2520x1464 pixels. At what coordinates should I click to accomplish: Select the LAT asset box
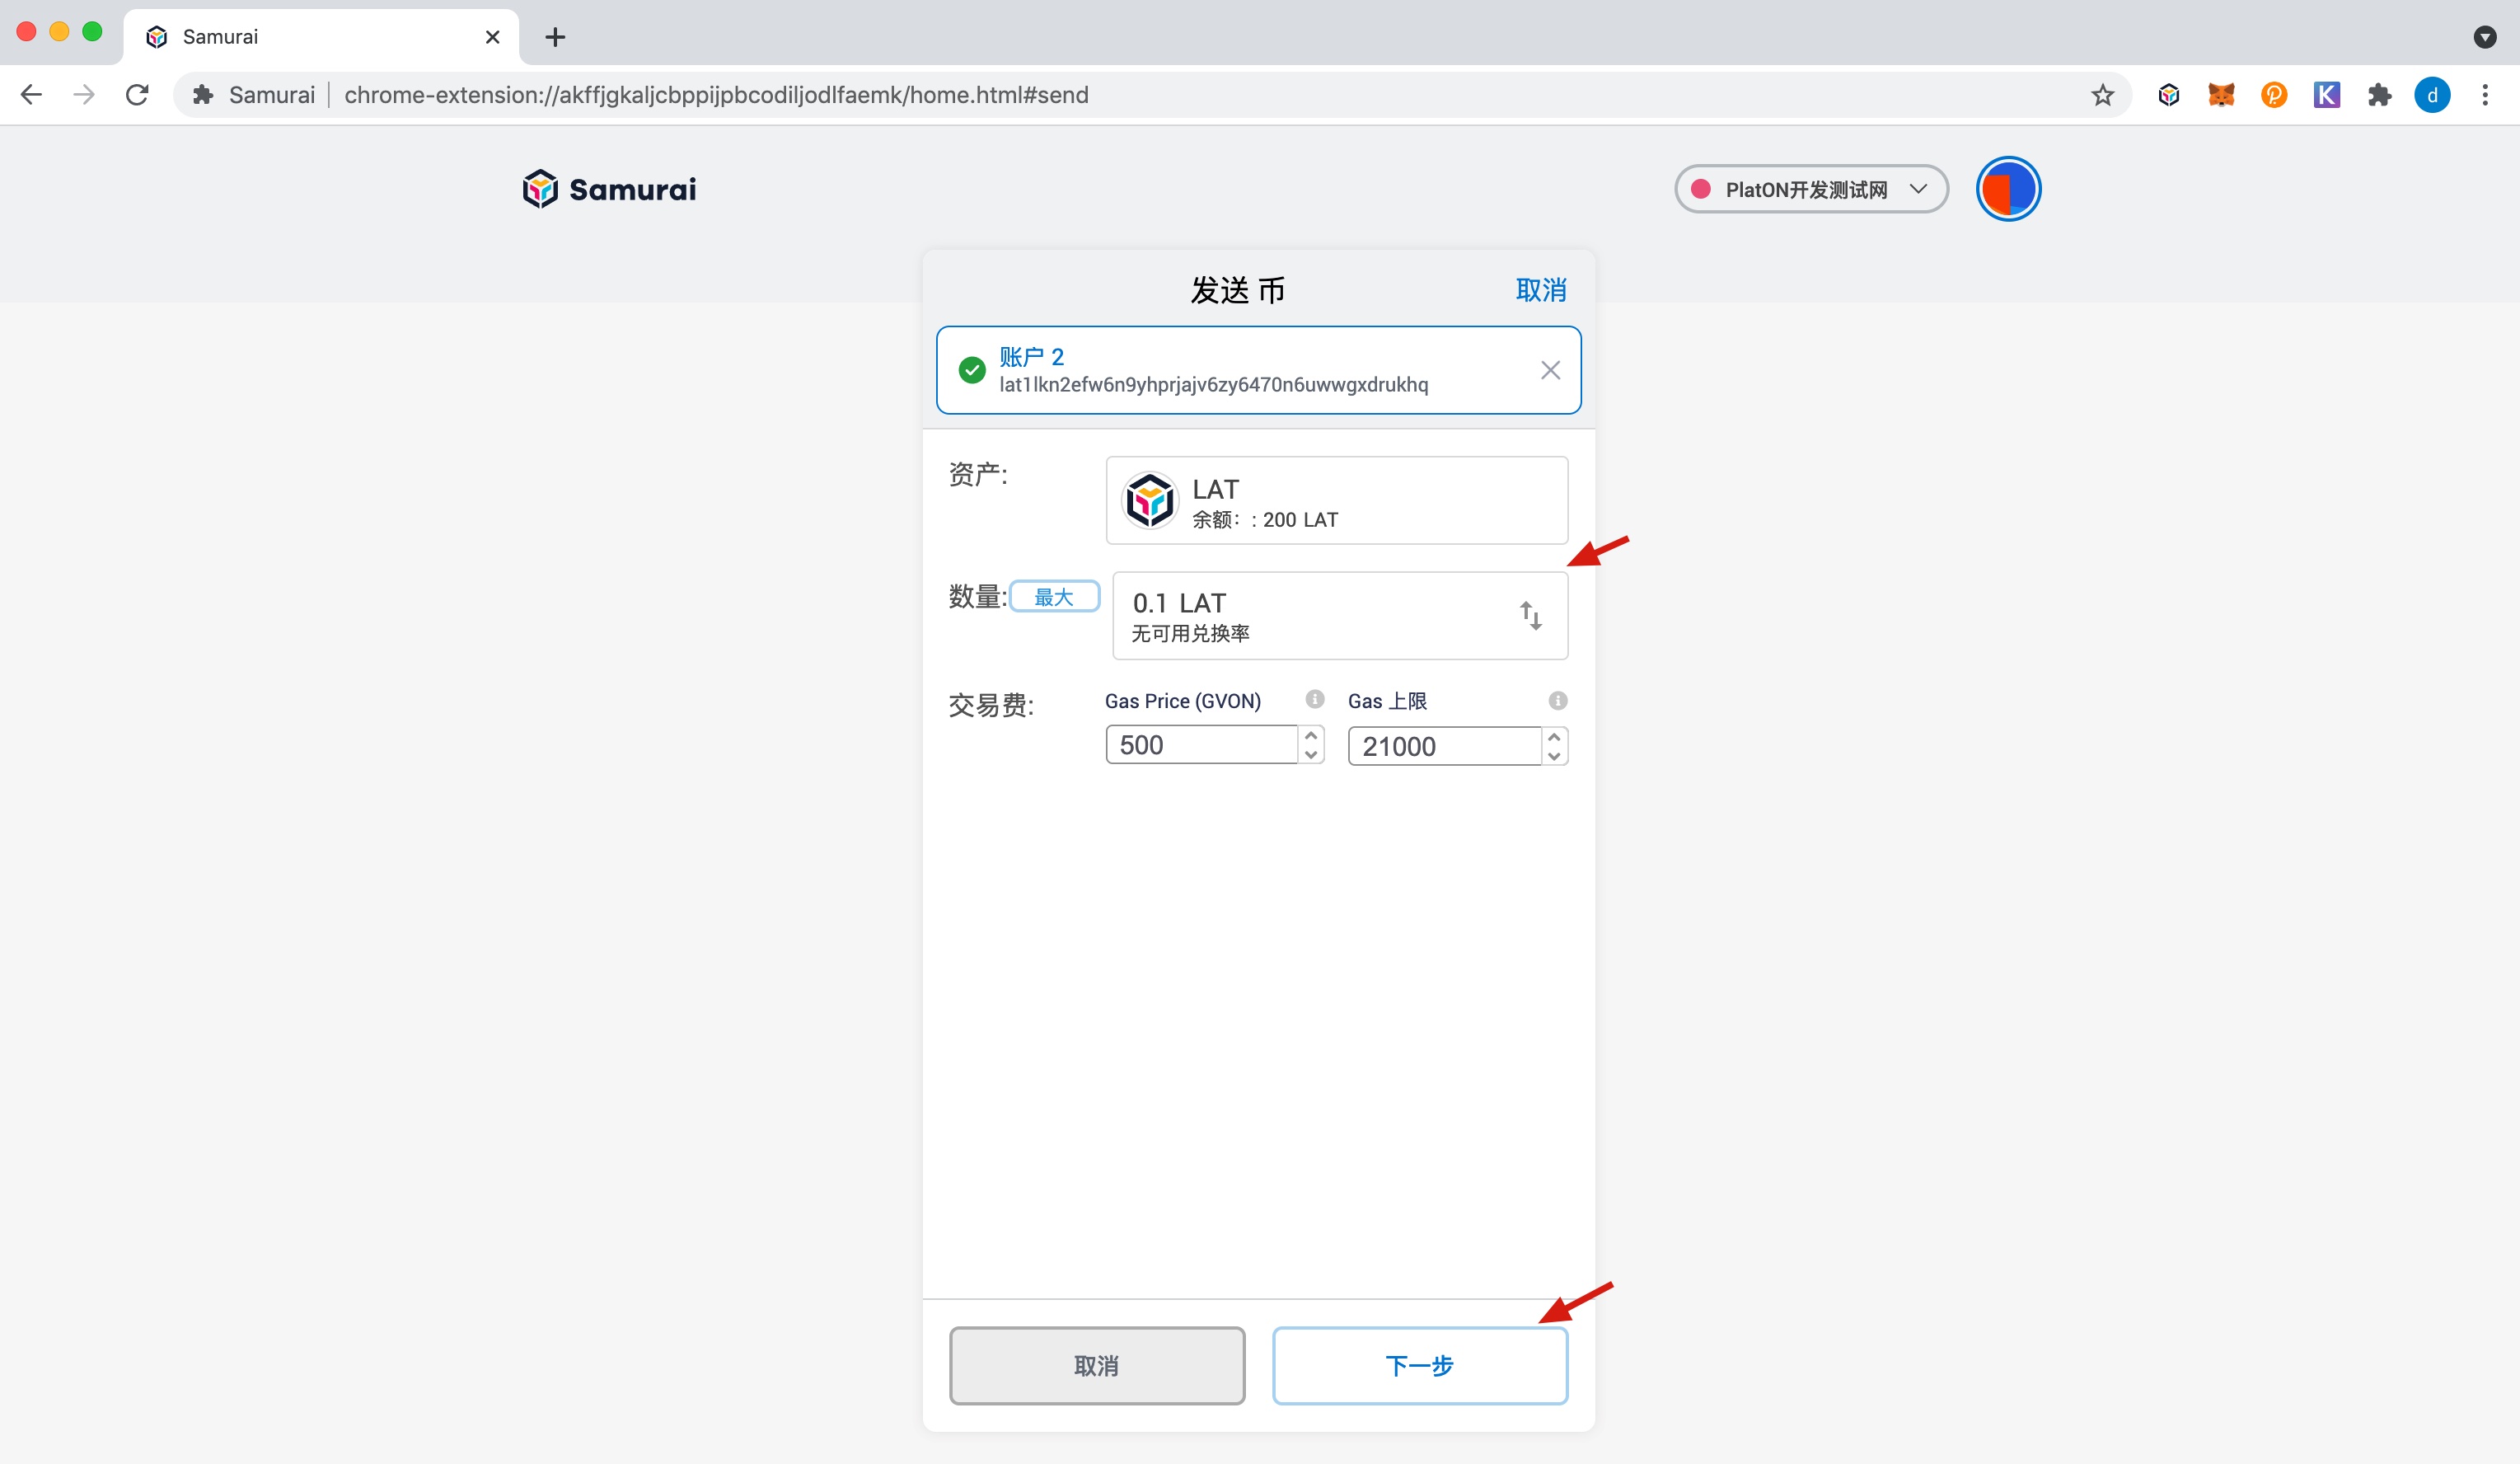pos(1337,500)
